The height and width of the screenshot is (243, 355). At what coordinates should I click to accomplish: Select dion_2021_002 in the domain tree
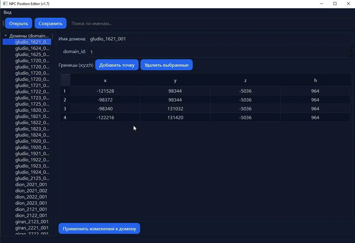tap(31, 191)
